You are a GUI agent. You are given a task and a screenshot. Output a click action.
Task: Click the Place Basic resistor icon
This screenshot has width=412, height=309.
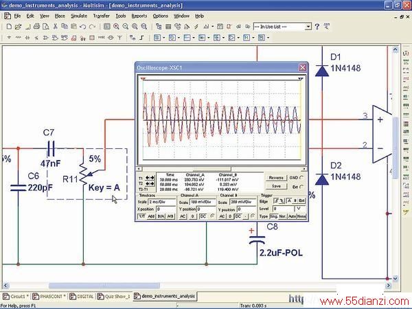coord(18,38)
